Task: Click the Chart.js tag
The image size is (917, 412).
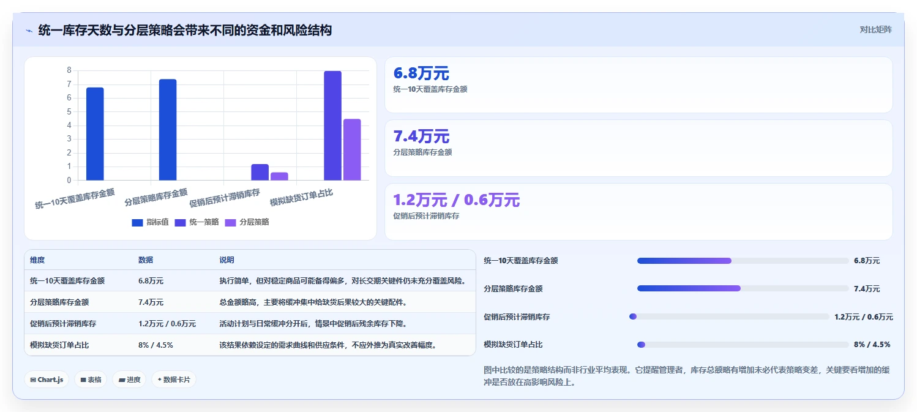Action: coord(47,380)
